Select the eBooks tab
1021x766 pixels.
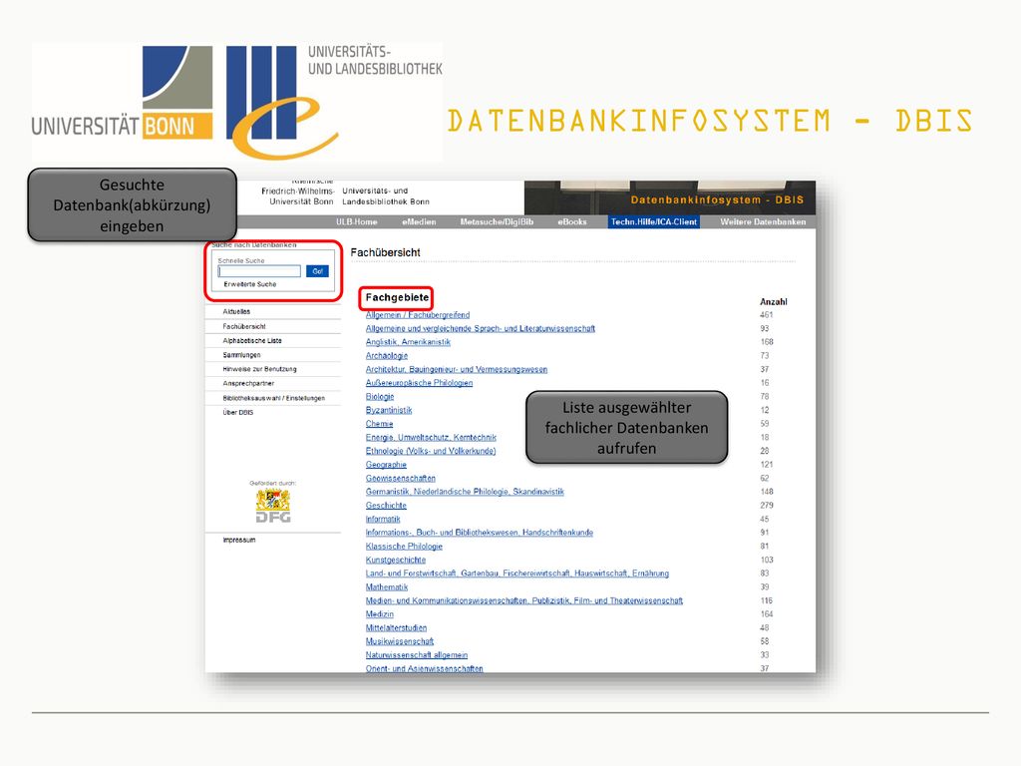click(571, 222)
